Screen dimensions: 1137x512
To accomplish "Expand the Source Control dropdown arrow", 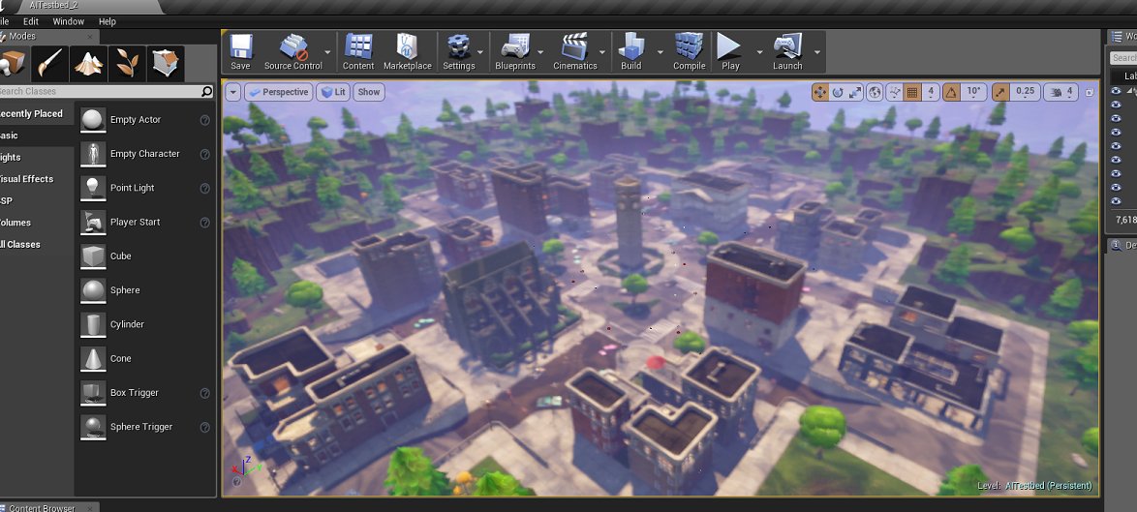I will coord(327,52).
